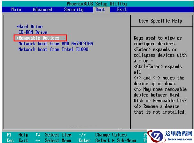This screenshot has height=143, width=194.
Task: Select the CD-ROM Drive boot entry
Action: coord(33,32)
